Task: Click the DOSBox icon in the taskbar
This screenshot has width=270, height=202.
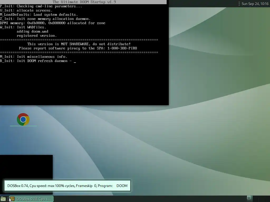Action: pyautogui.click(x=12, y=199)
